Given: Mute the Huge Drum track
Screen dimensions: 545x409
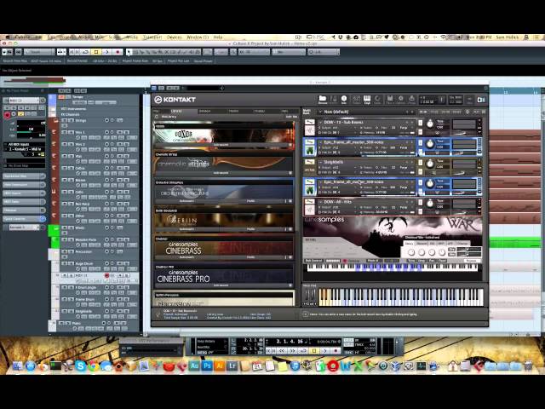Looking at the screenshot, I should (64, 263).
